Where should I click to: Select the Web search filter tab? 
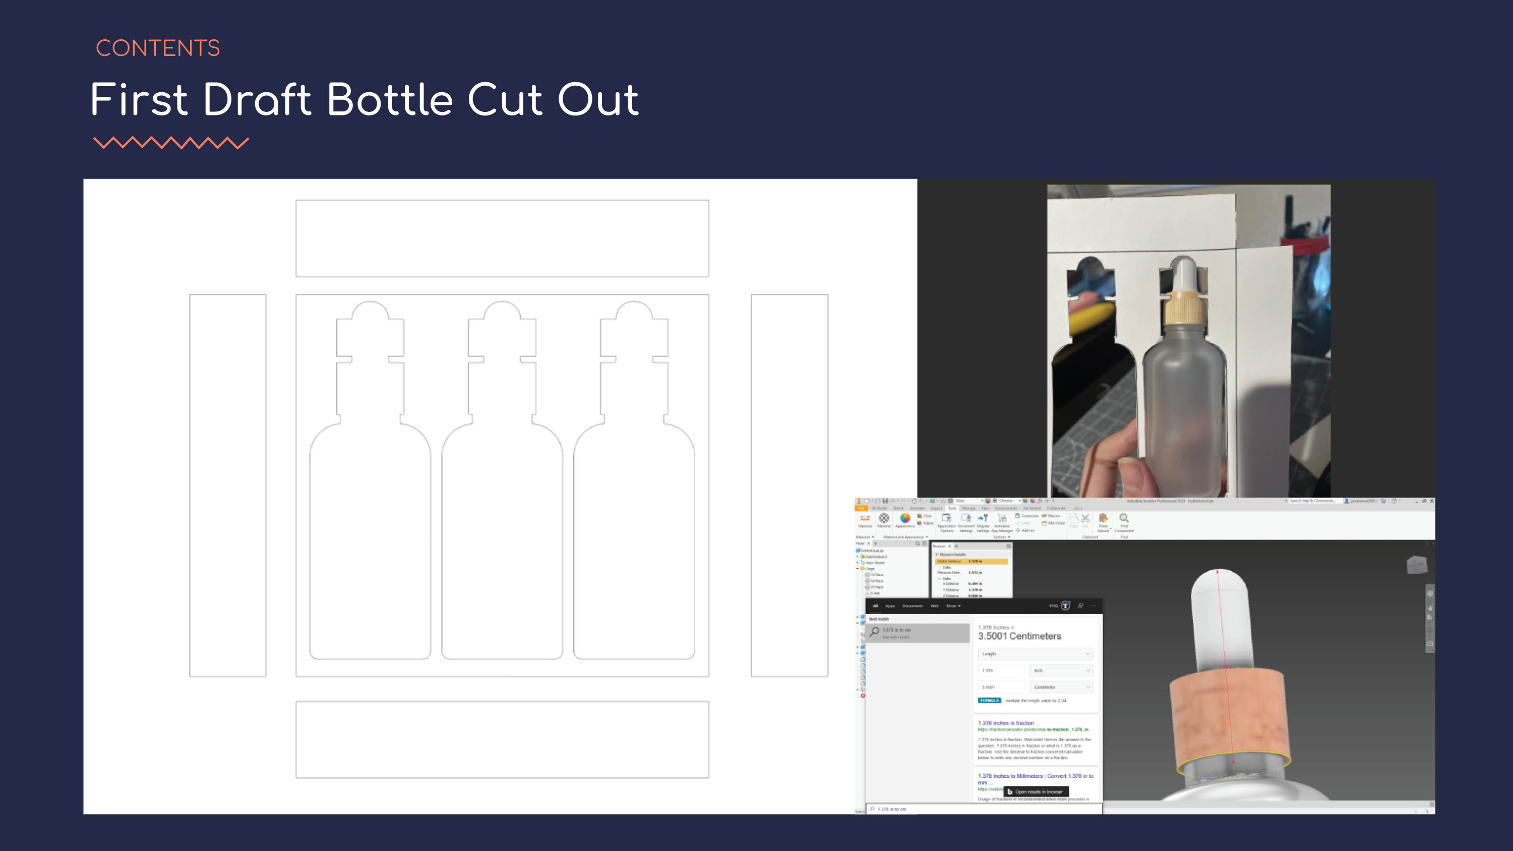[934, 605]
